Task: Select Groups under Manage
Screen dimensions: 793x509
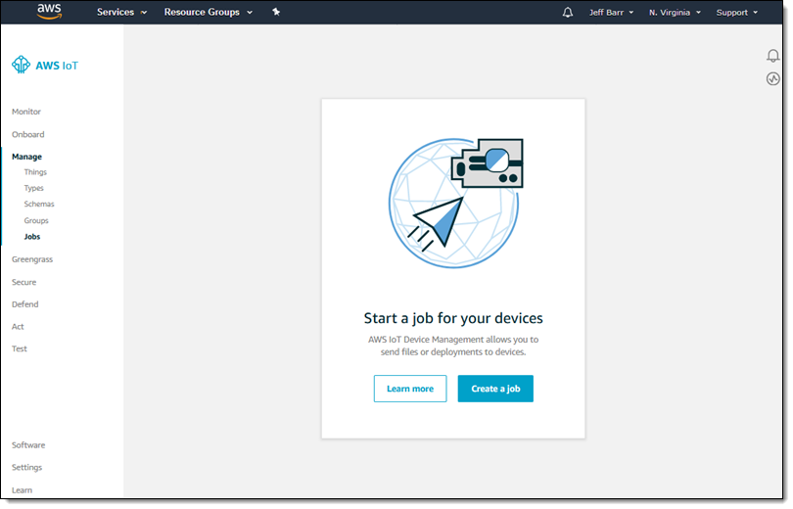Action: coord(36,220)
